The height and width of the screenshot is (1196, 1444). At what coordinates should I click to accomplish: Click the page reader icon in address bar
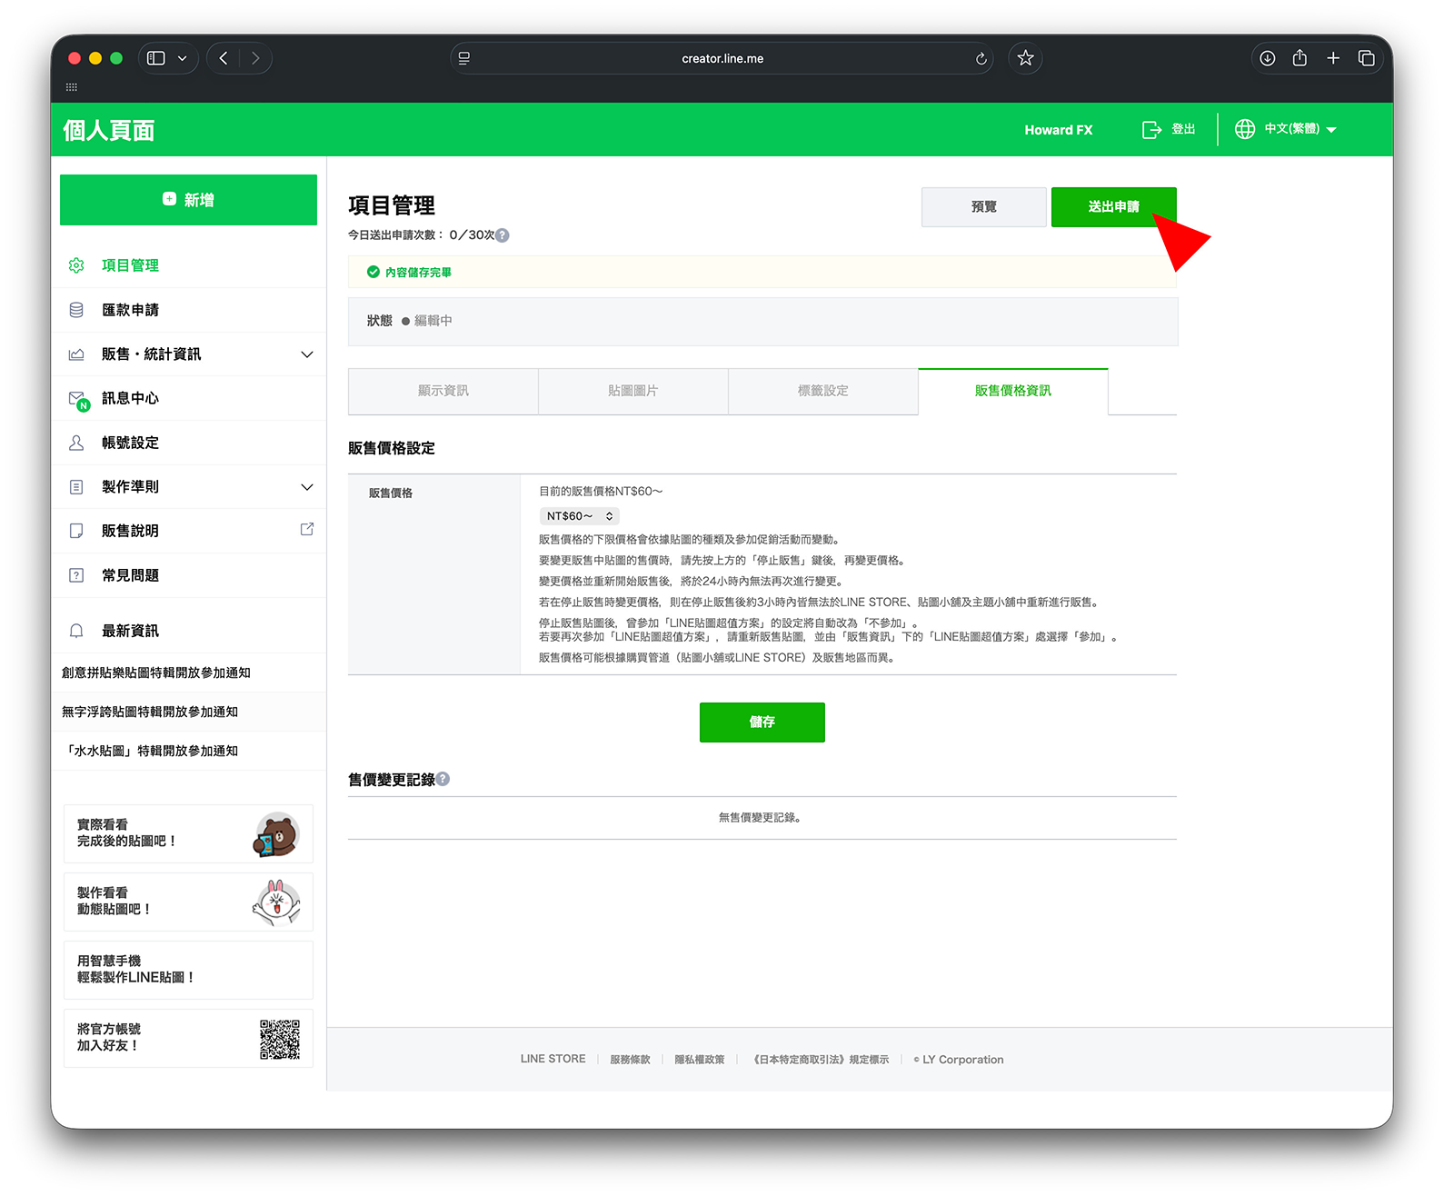pyautogui.click(x=464, y=58)
